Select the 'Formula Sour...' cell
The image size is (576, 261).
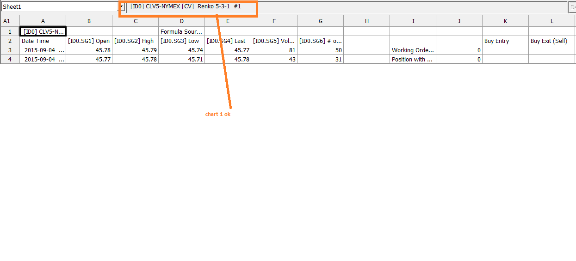[x=182, y=31]
